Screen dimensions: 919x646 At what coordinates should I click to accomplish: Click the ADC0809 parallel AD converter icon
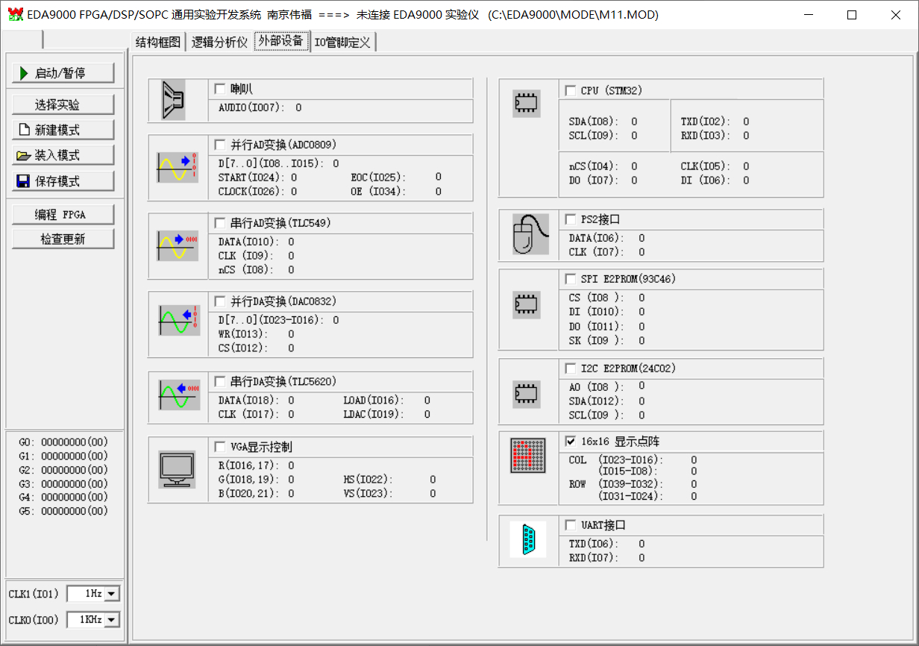[178, 167]
